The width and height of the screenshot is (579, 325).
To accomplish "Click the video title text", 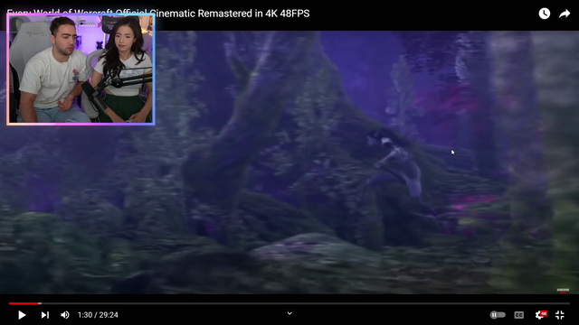I will click(x=158, y=14).
